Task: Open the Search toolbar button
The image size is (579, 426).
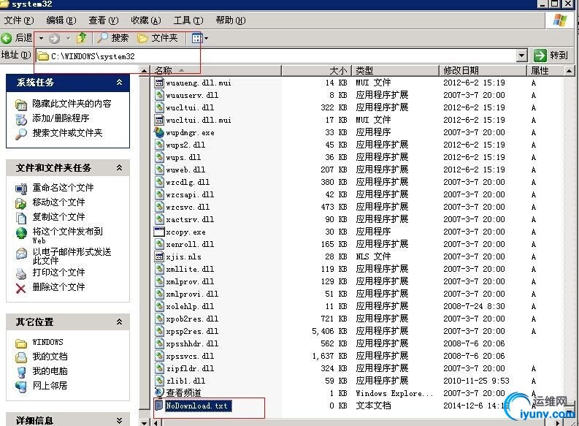Action: 113,38
